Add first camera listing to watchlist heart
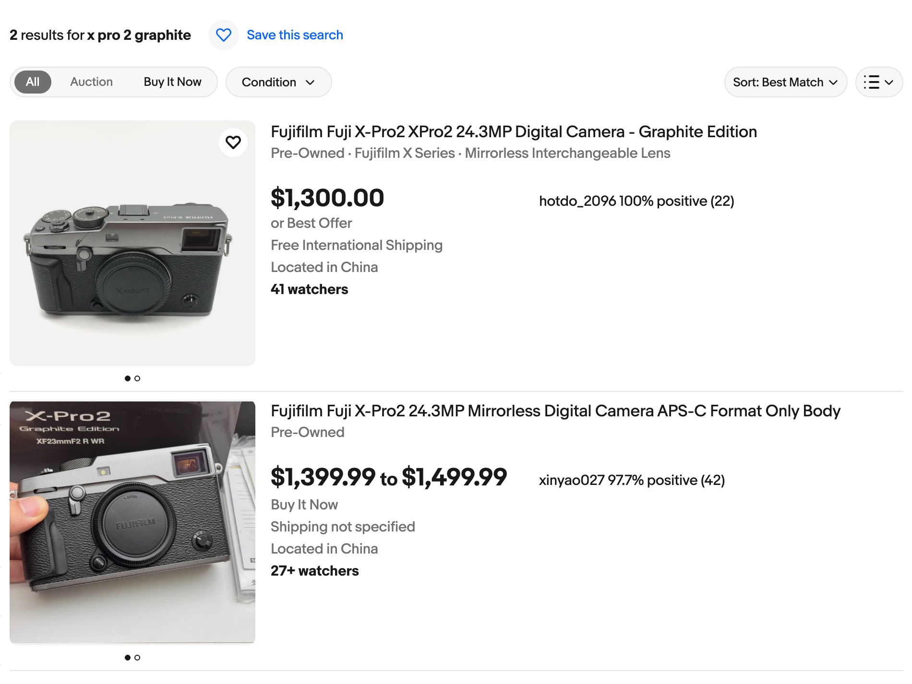The height and width of the screenshot is (684, 912). point(233,142)
